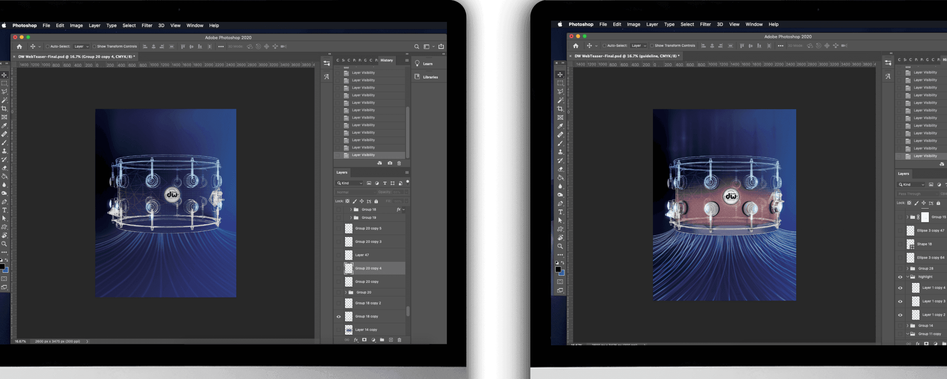Hide Layer 1 copy 4 in right window
Image resolution: width=947 pixels, height=379 pixels.
click(x=900, y=288)
